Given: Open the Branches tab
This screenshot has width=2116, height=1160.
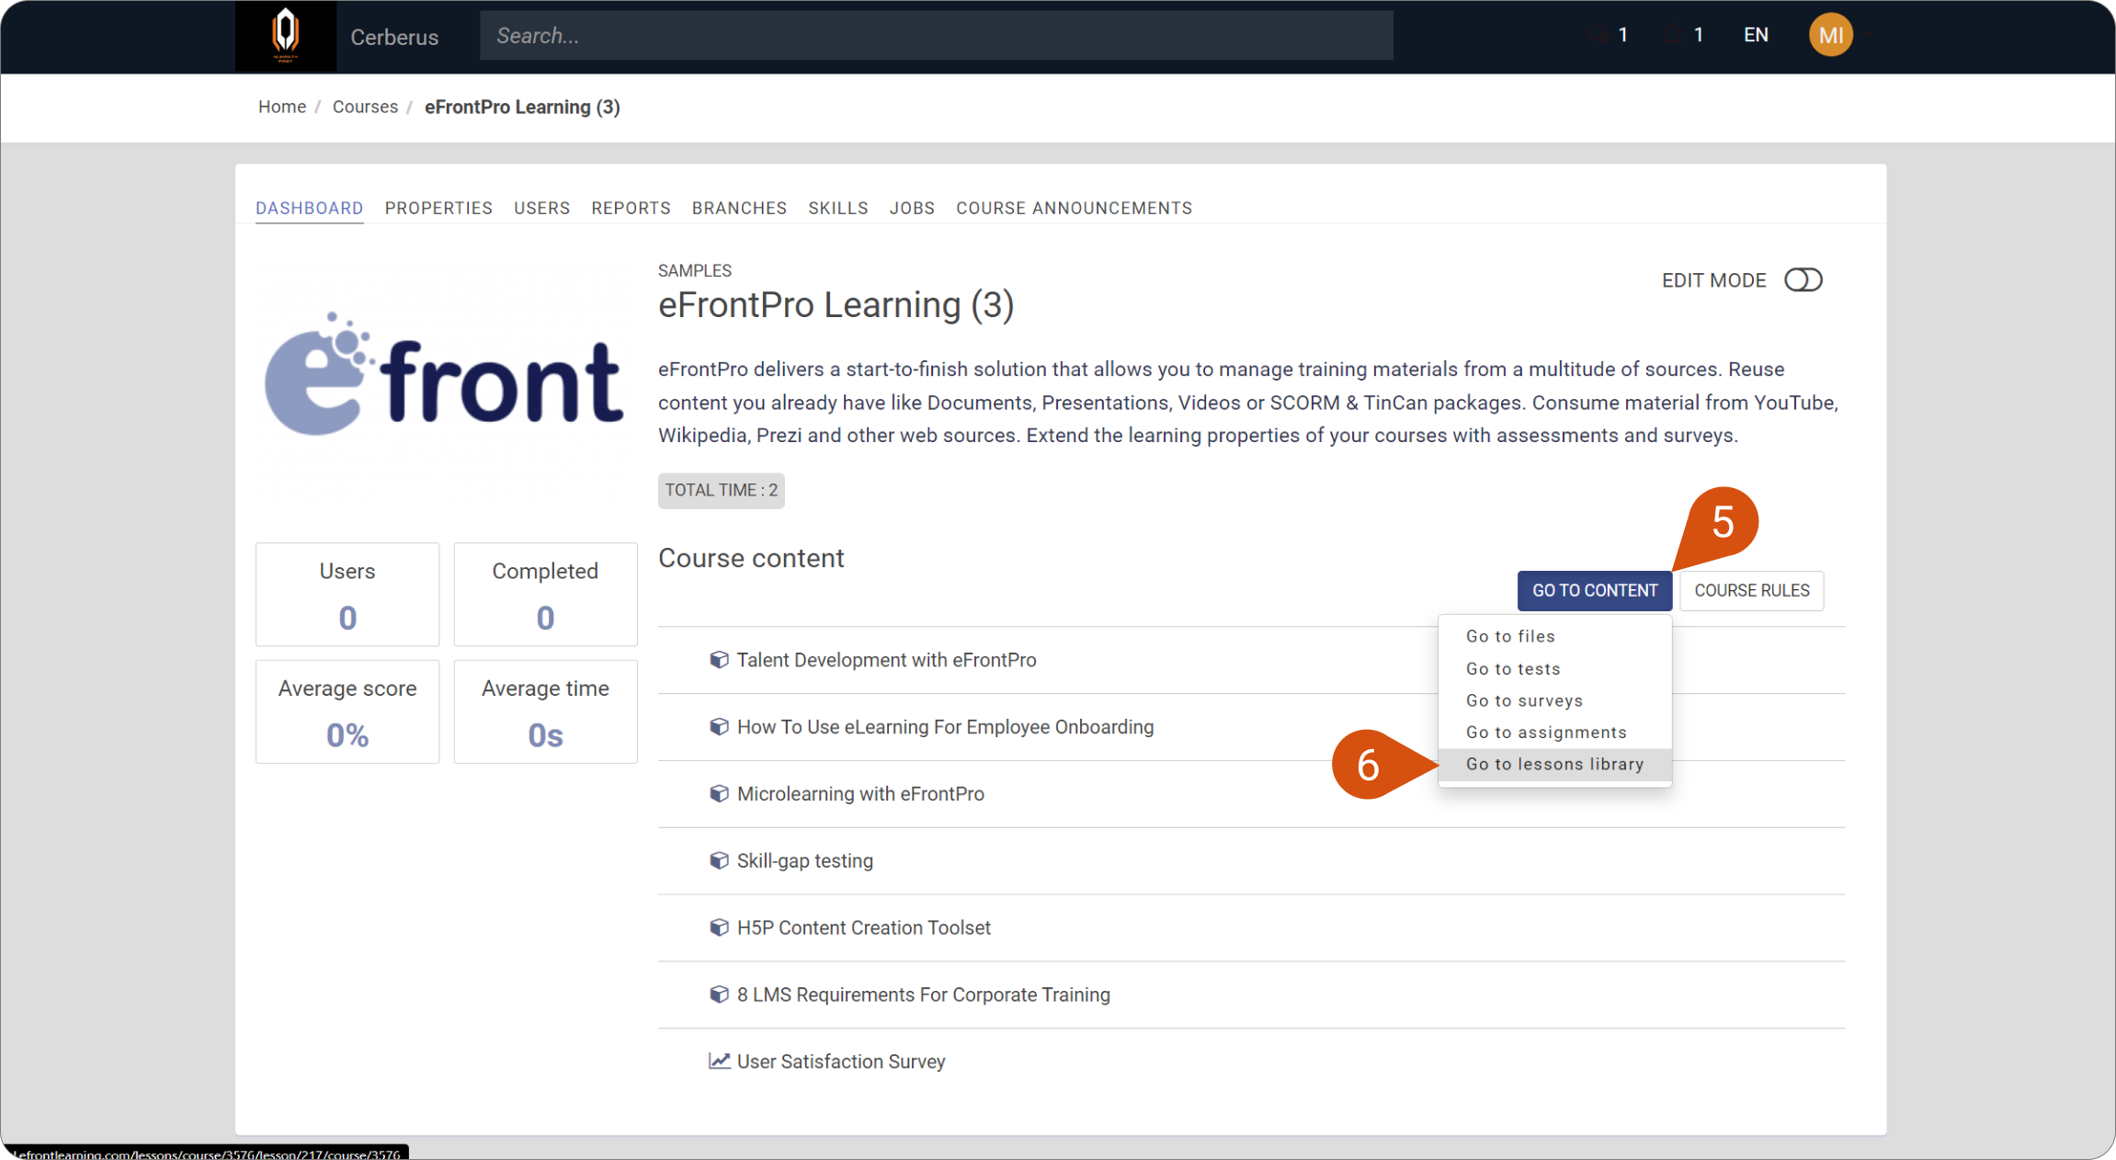Looking at the screenshot, I should click(x=739, y=208).
